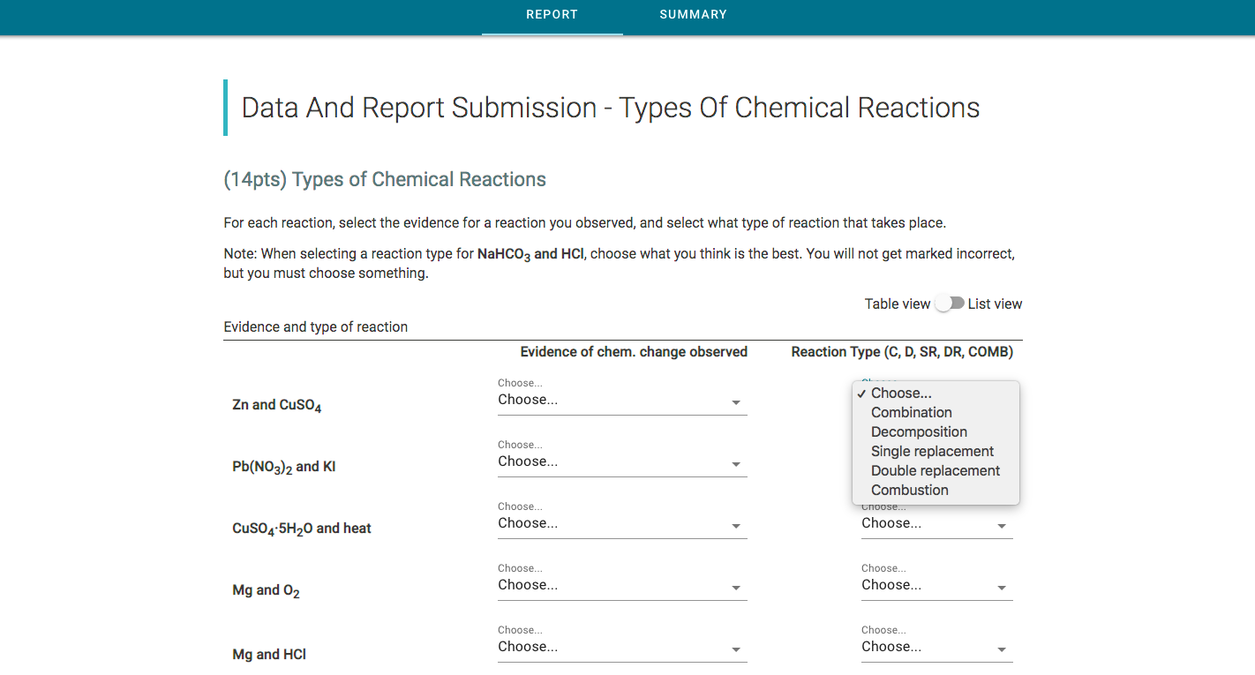Open evidence dropdown for CuSO4·5H2O and heat
Viewport: 1255px width, 675px height.
click(x=622, y=523)
